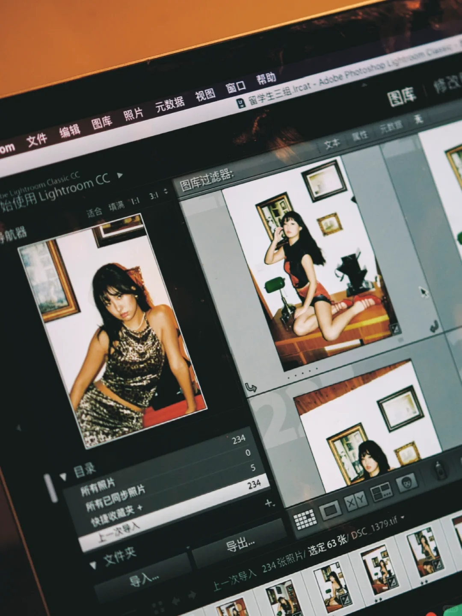Viewport: 462px width, 616px height.
Task: Select the 属性 library filter
Action: click(x=360, y=135)
